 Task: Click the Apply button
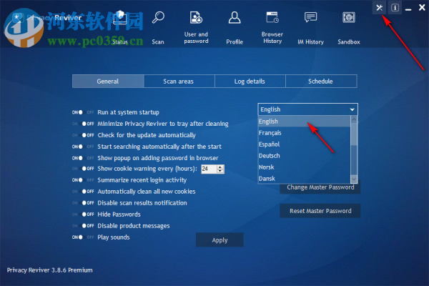point(220,240)
